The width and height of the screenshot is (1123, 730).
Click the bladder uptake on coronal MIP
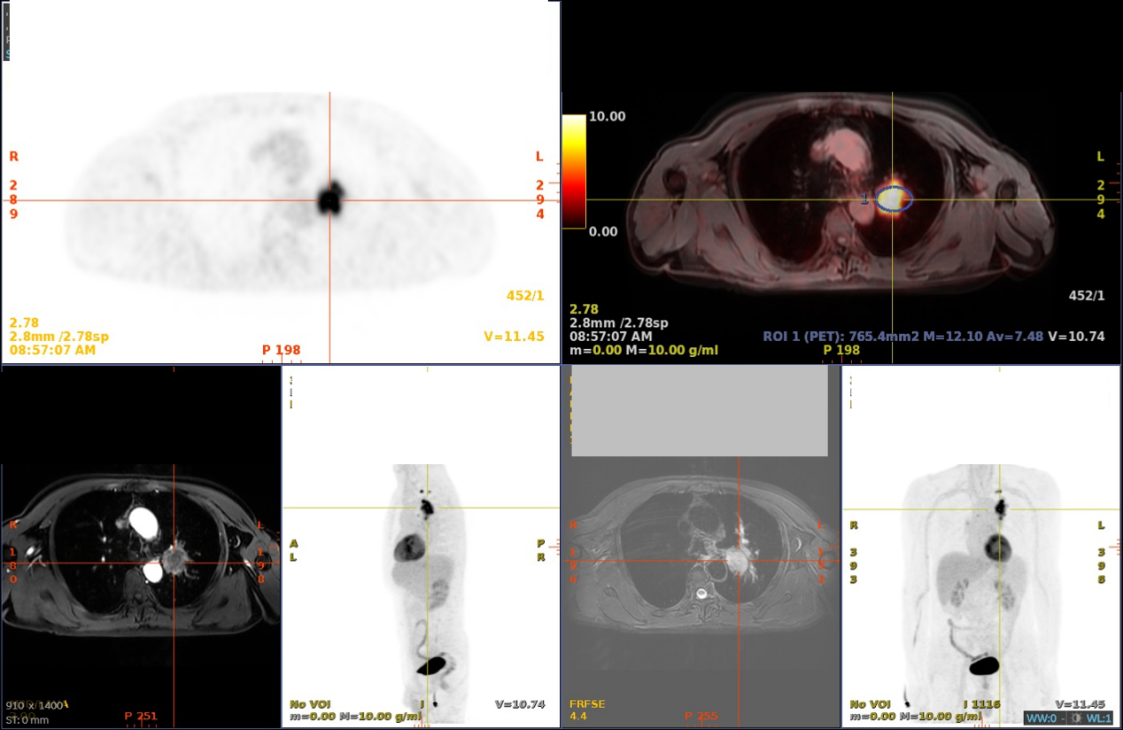click(x=983, y=664)
